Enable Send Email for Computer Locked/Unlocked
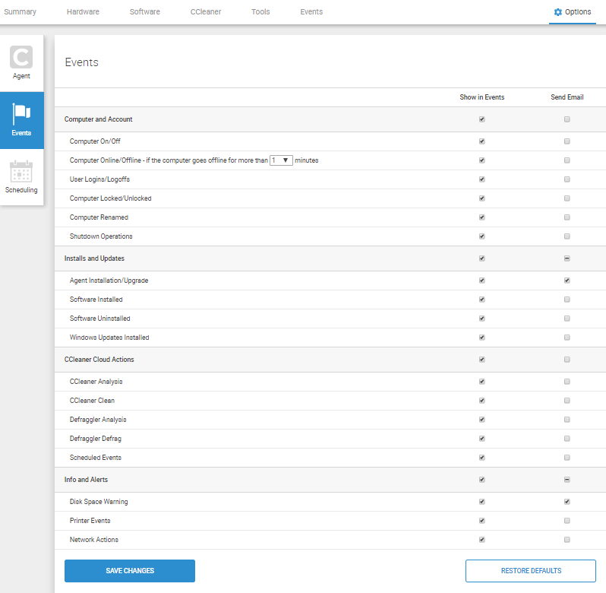This screenshot has height=593, width=606. (567, 198)
